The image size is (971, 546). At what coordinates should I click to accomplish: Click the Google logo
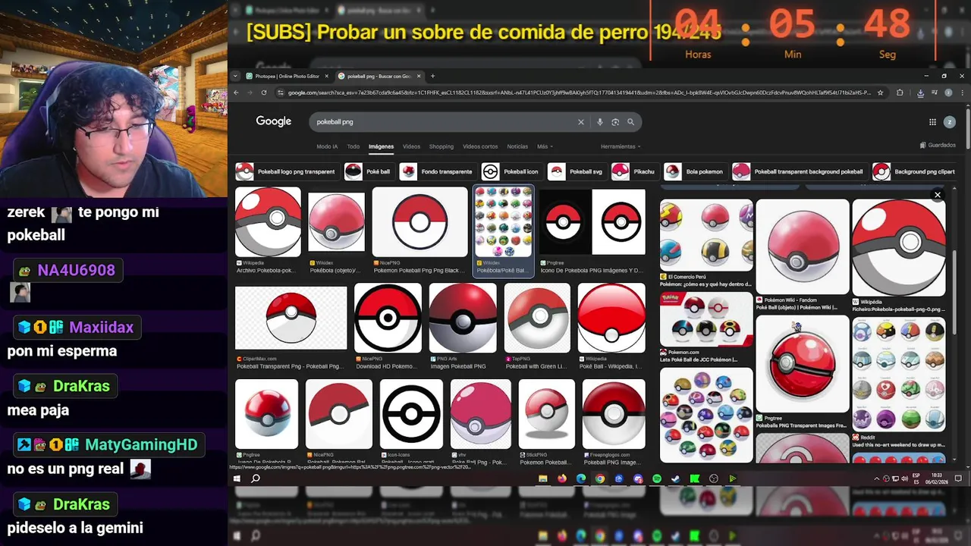coord(273,121)
